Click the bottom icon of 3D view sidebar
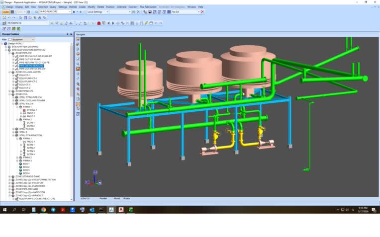This screenshot has height=237, width=380. click(x=78, y=114)
